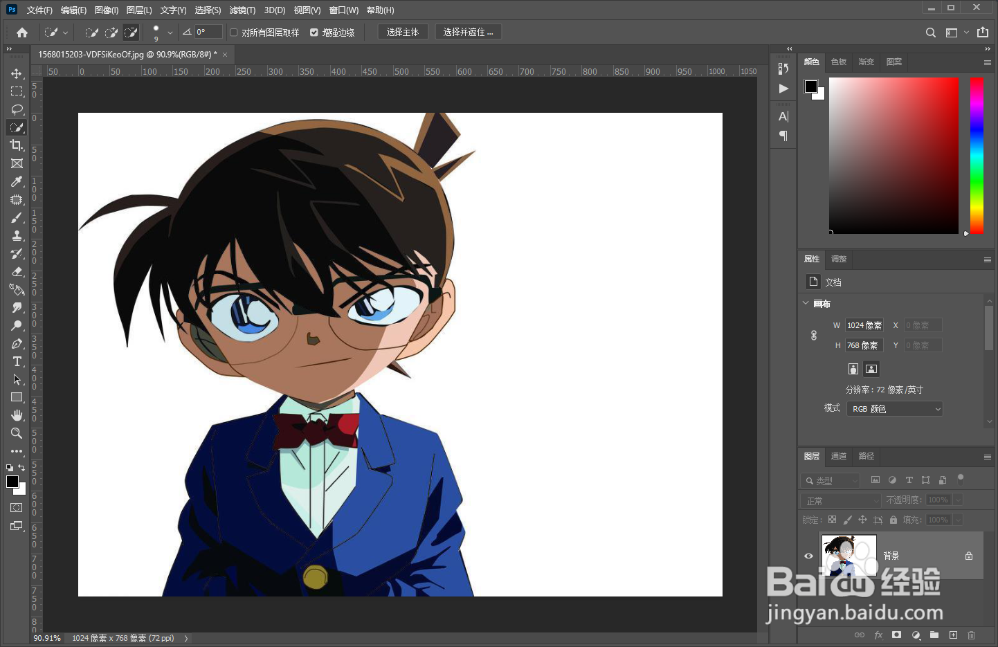Image resolution: width=998 pixels, height=647 pixels.
Task: Click the toolbar foreground color swatch
Action: click(12, 482)
